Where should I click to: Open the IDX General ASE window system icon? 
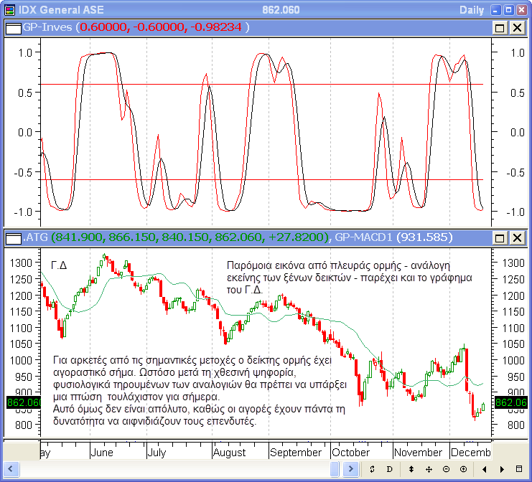(9, 10)
